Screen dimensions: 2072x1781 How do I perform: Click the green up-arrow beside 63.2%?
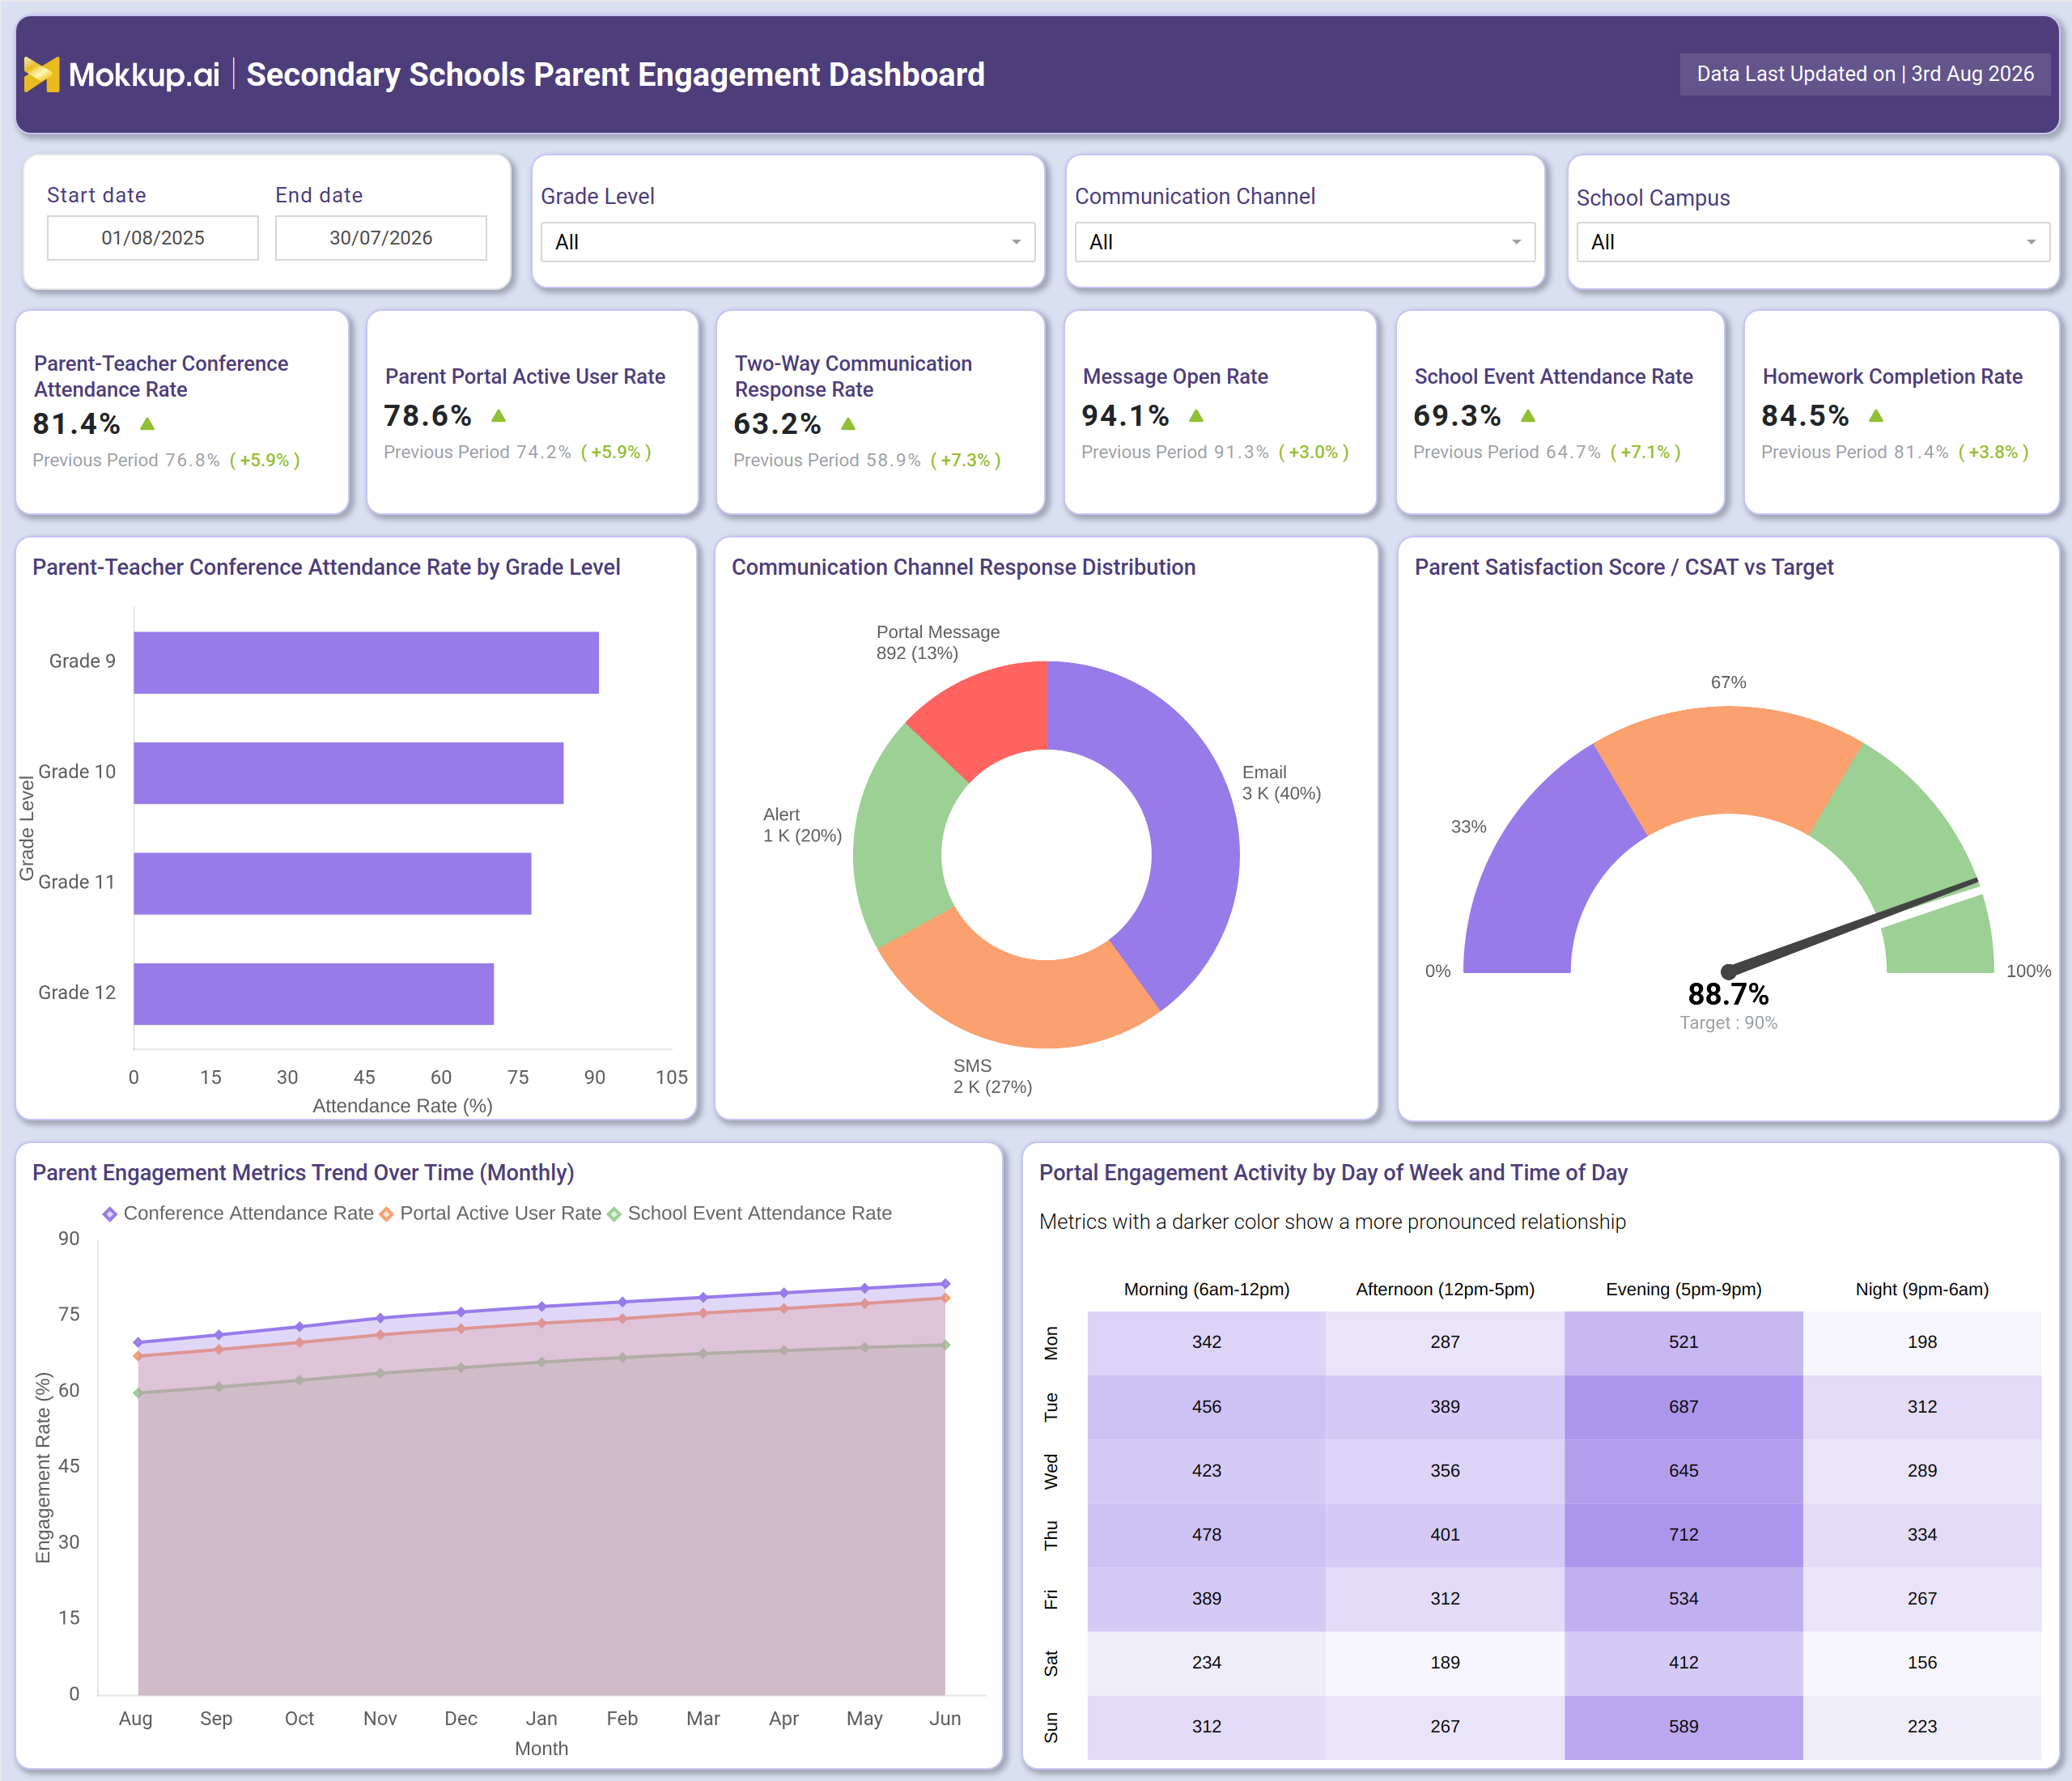[848, 424]
